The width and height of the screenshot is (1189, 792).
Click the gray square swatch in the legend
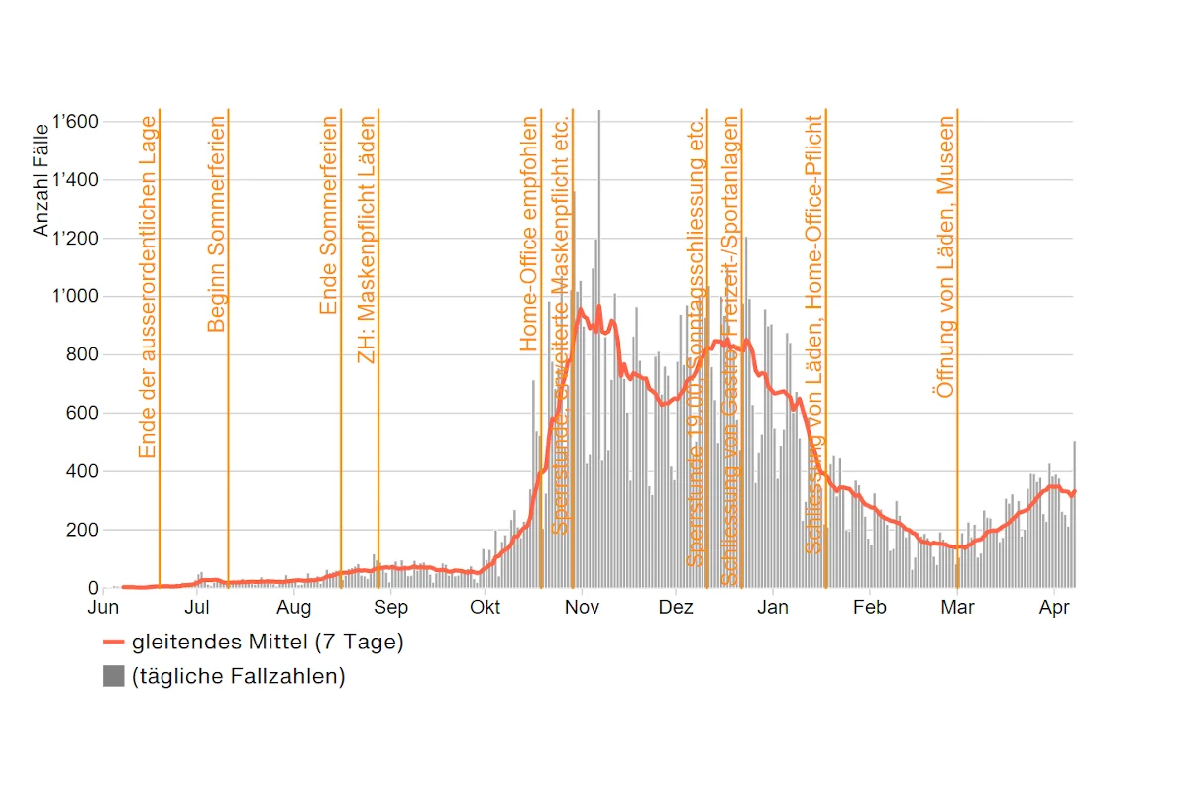click(114, 677)
